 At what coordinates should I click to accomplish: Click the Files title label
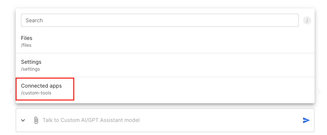(x=27, y=38)
